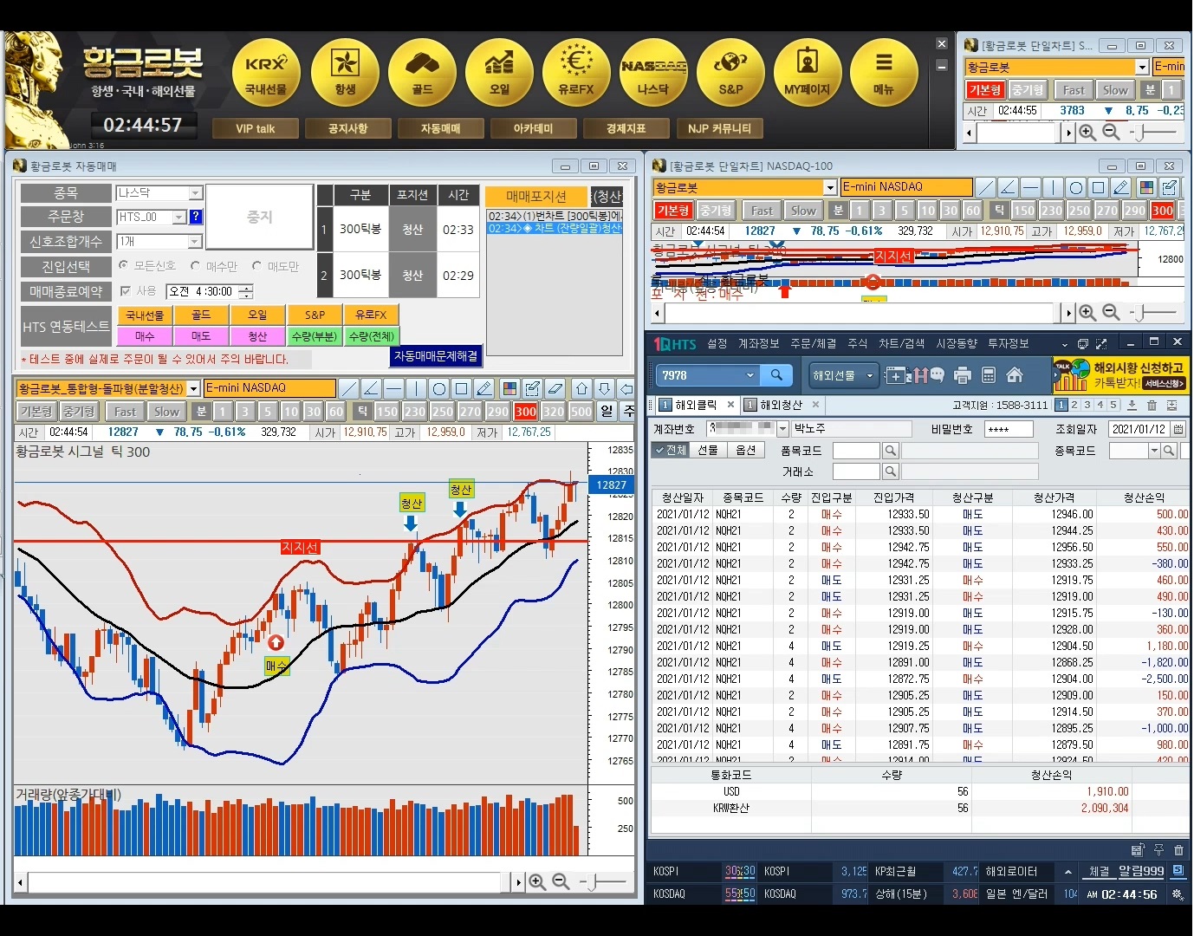Screen dimensions: 1194x936
Task: Toggle 기본형 mode in NASDAQ-100 단일차트
Action: (x=672, y=211)
